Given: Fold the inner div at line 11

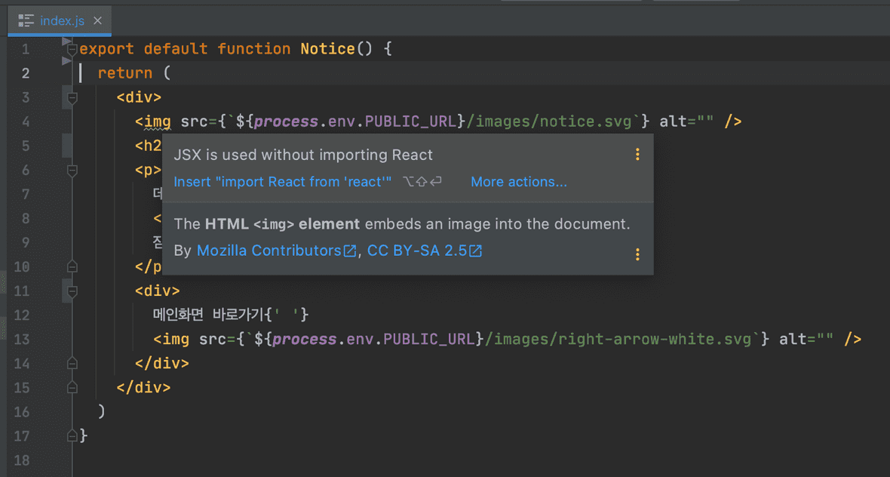Looking at the screenshot, I should point(72,291).
